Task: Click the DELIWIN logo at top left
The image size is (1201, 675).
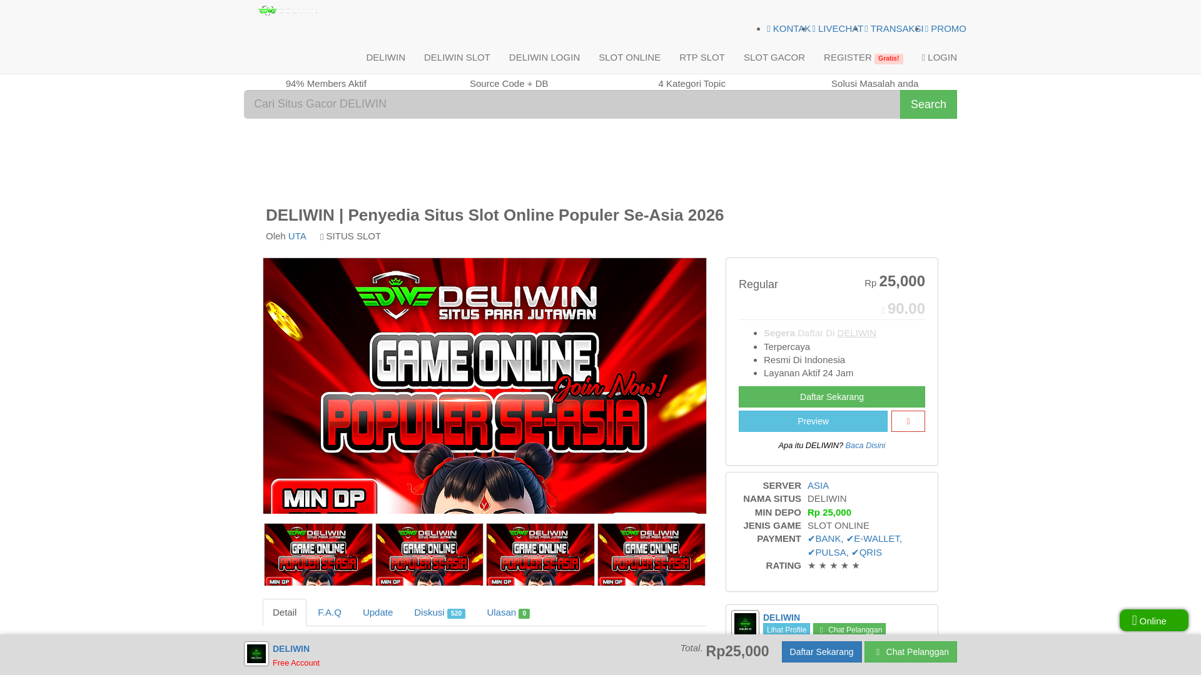Action: [x=288, y=11]
